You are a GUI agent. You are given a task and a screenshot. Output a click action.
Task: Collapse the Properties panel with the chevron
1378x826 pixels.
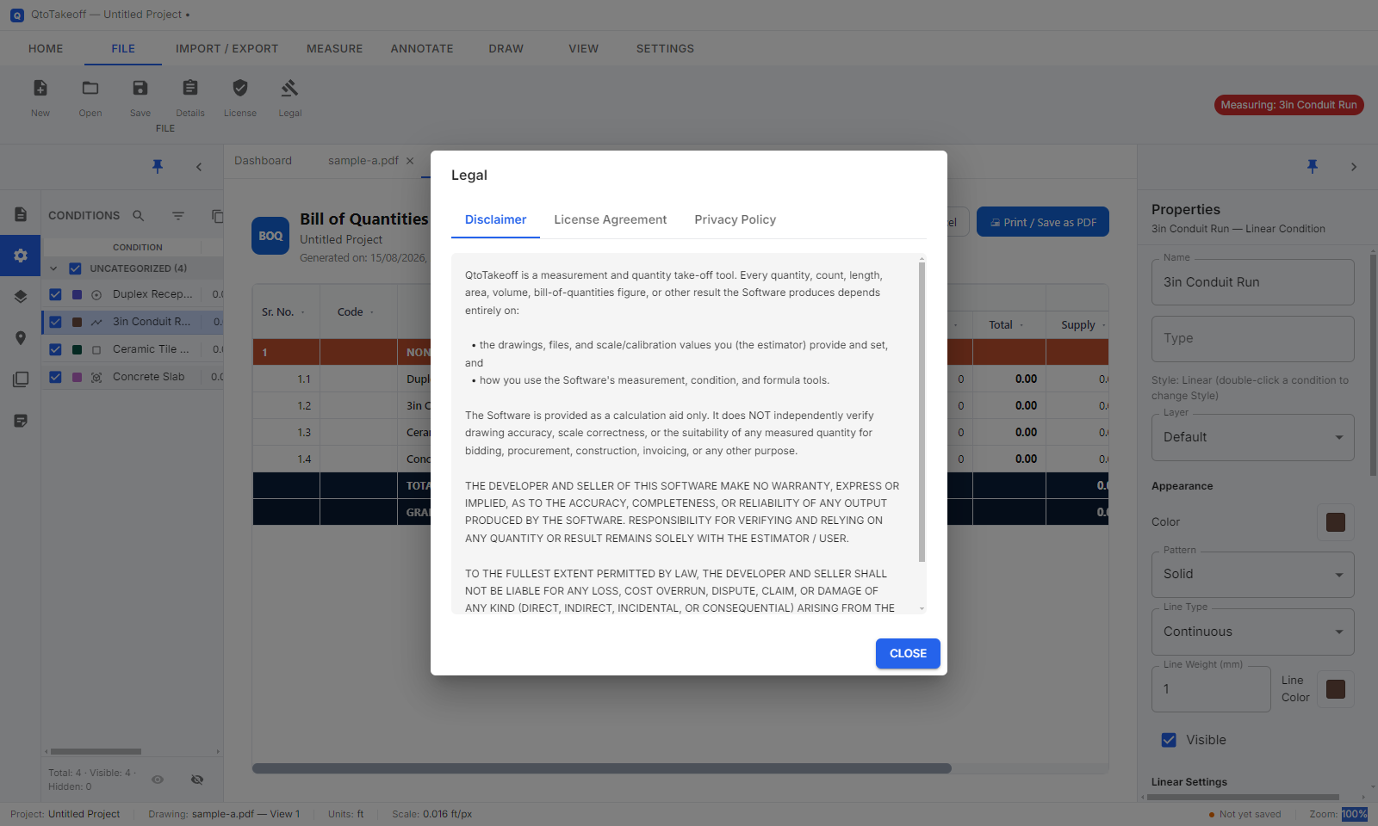click(x=1354, y=167)
